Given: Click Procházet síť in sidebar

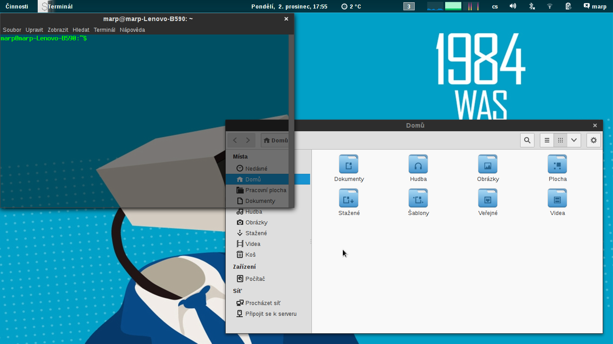Looking at the screenshot, I should [x=268, y=303].
